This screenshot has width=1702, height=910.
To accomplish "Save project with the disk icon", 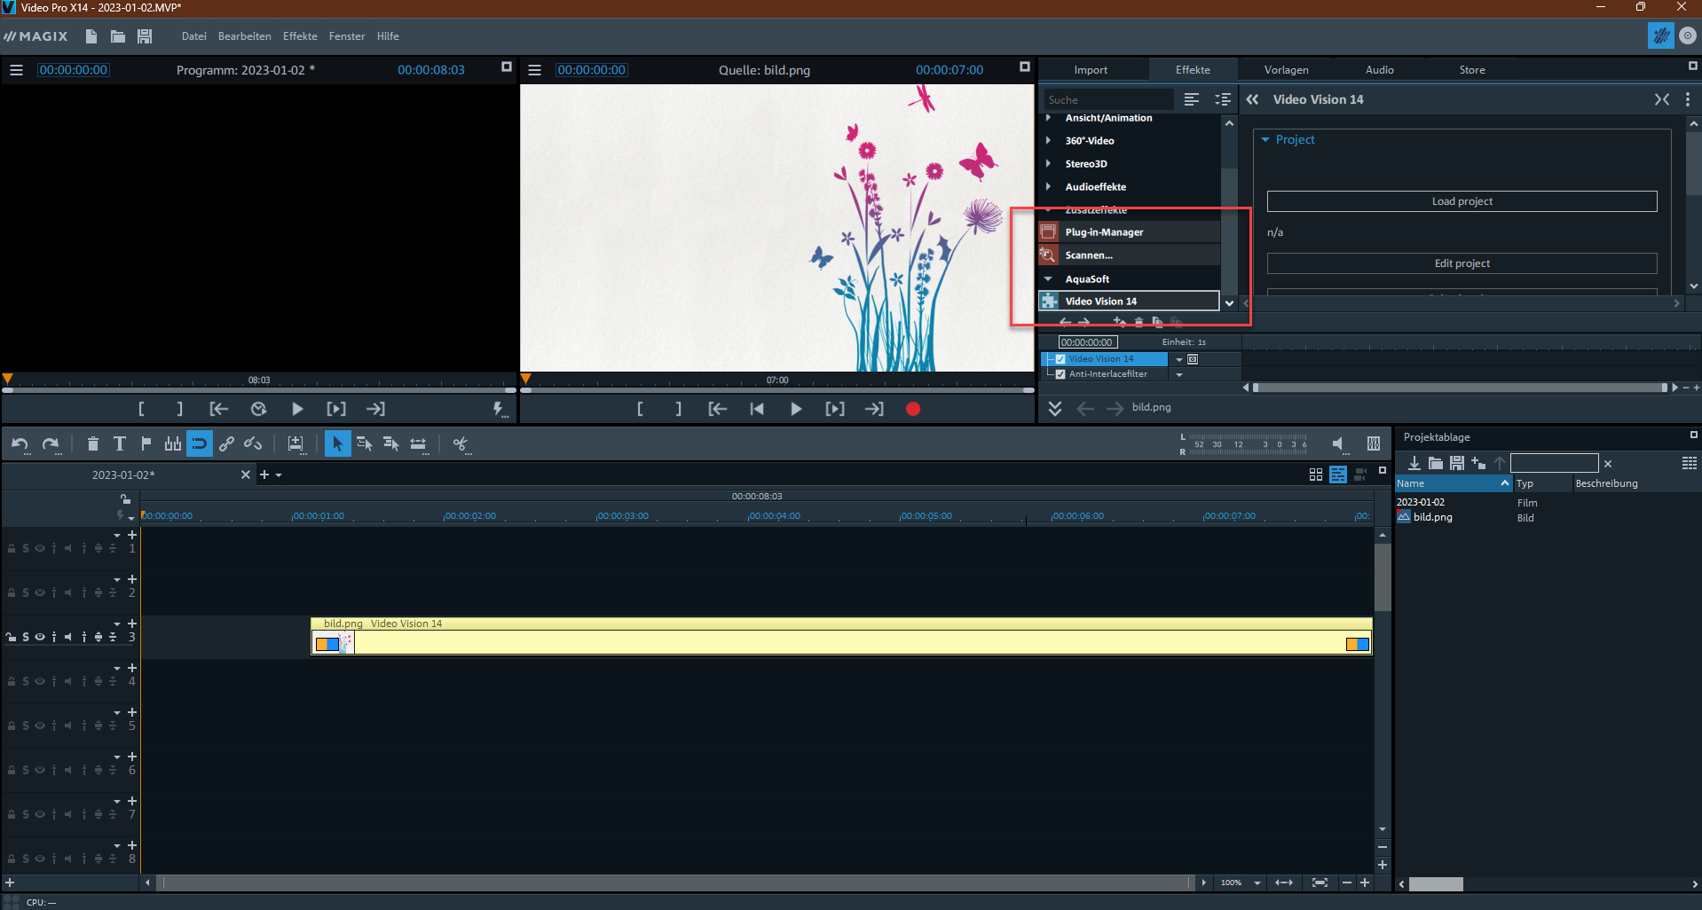I will tap(145, 36).
